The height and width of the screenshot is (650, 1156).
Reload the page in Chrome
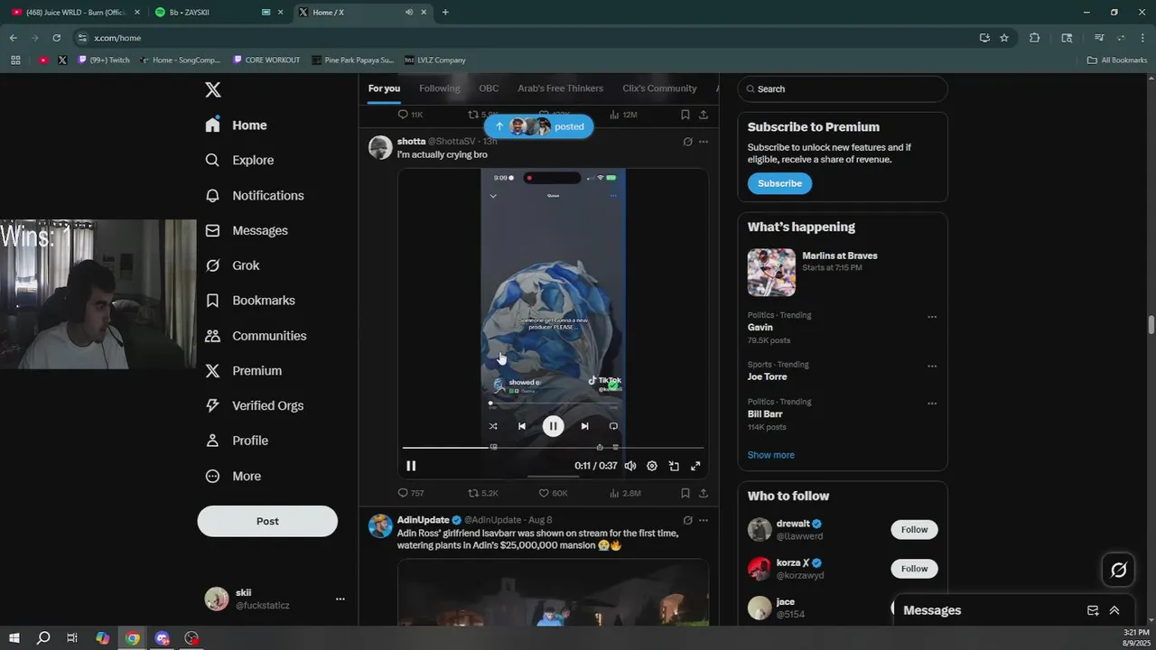[56, 38]
